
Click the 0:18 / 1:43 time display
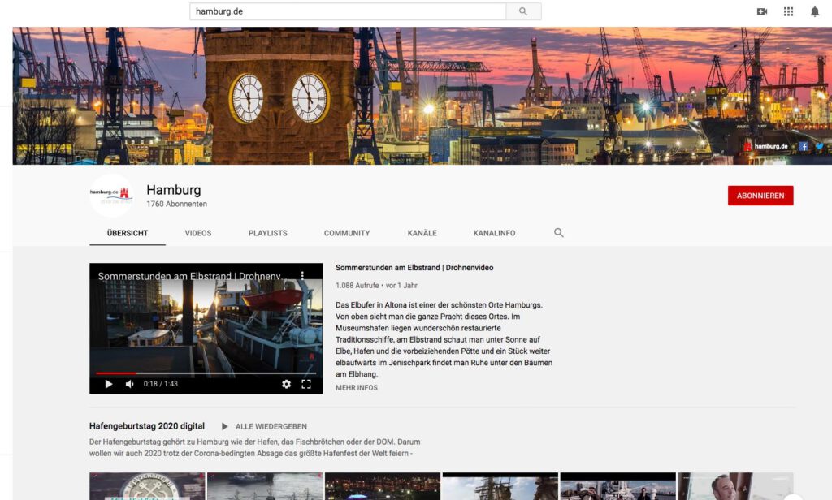click(161, 384)
